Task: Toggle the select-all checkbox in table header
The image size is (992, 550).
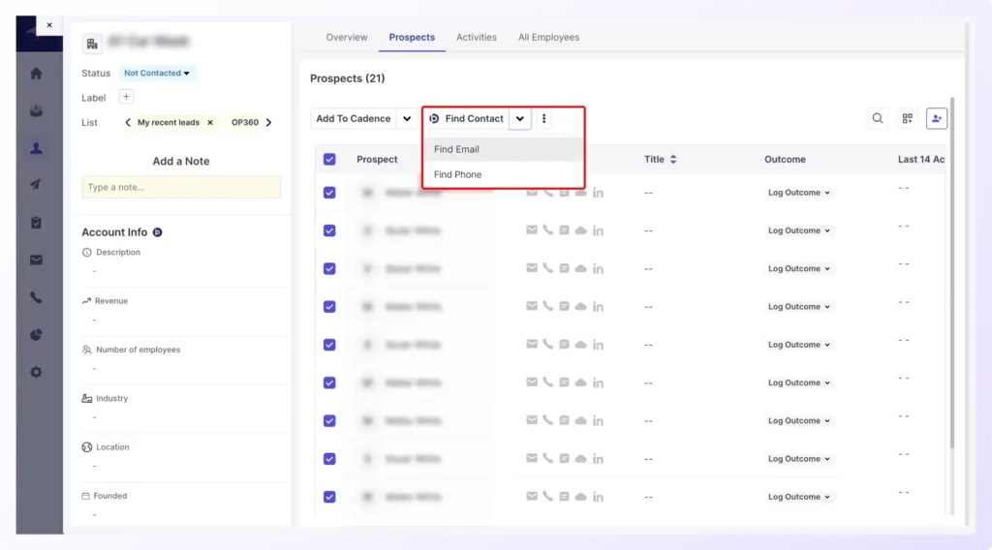Action: 329,160
